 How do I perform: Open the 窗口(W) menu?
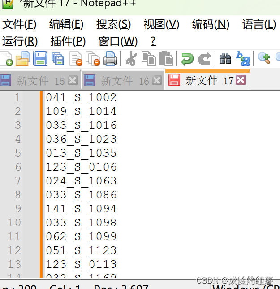tap(118, 41)
